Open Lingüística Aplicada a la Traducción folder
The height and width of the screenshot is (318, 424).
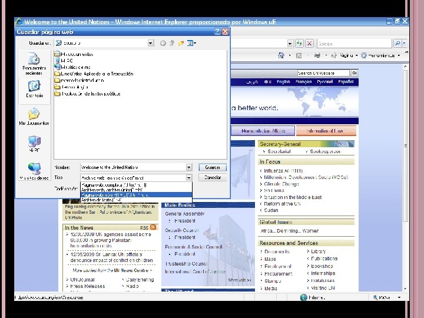coord(94,74)
